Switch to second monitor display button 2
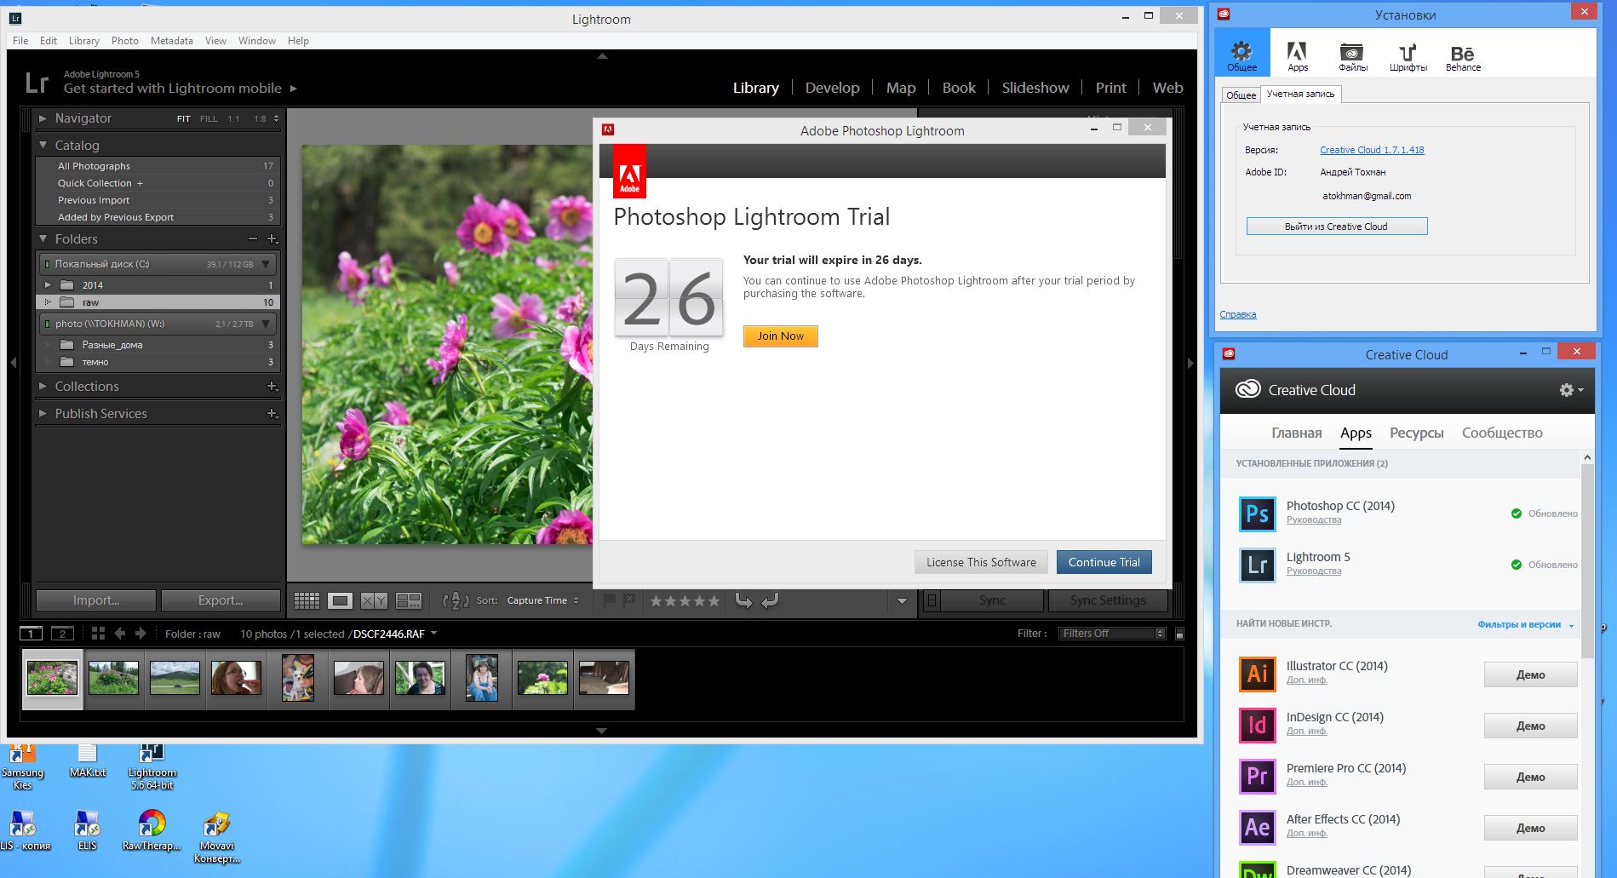The width and height of the screenshot is (1617, 878). (62, 634)
